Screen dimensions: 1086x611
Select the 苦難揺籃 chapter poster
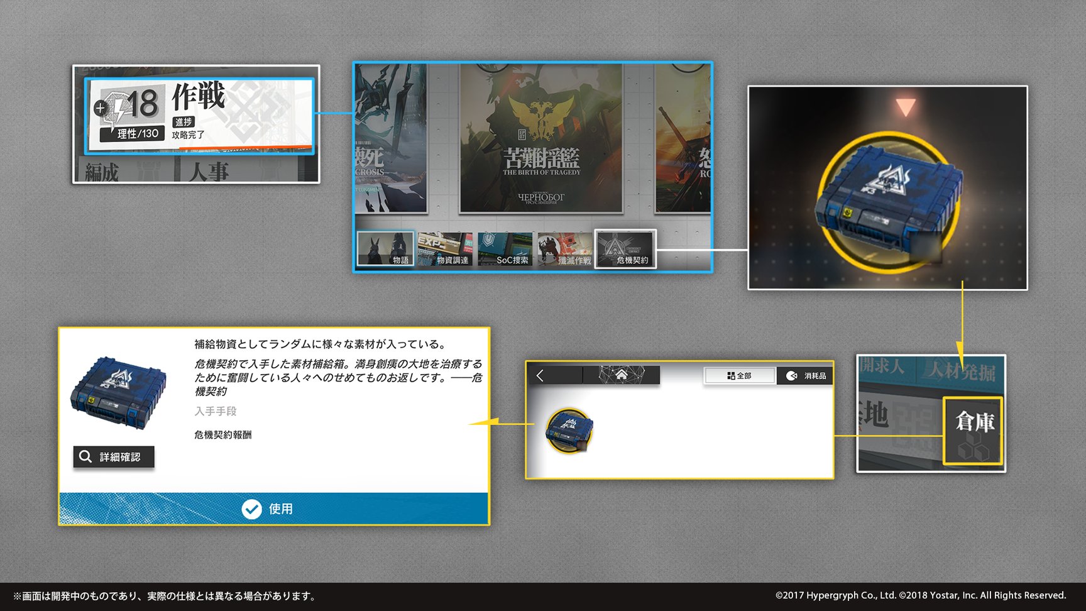[540, 138]
